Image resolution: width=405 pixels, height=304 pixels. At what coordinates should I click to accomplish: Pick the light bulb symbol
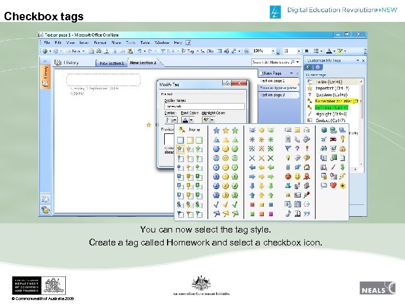288,158
